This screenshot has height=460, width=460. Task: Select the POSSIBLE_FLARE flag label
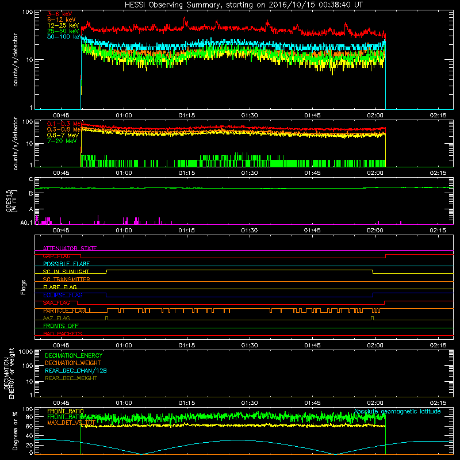click(66, 264)
